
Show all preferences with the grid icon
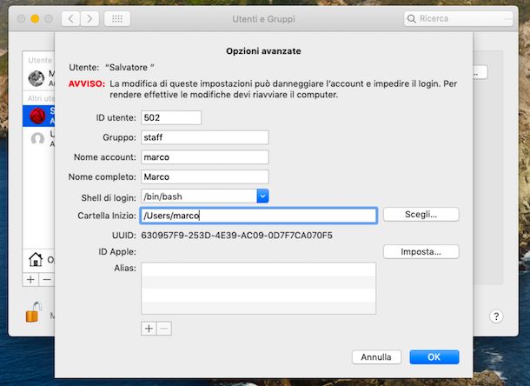tap(117, 19)
